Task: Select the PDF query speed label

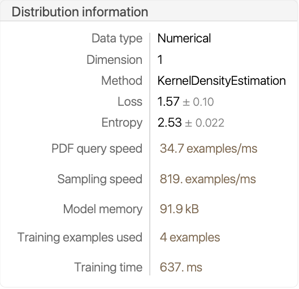Action: pyautogui.click(x=97, y=149)
